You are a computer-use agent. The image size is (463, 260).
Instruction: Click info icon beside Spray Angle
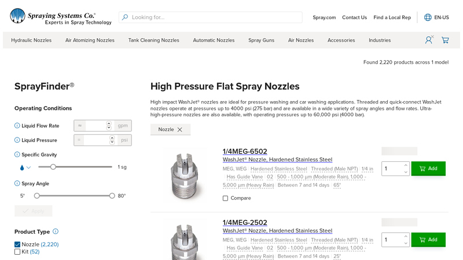pyautogui.click(x=17, y=183)
